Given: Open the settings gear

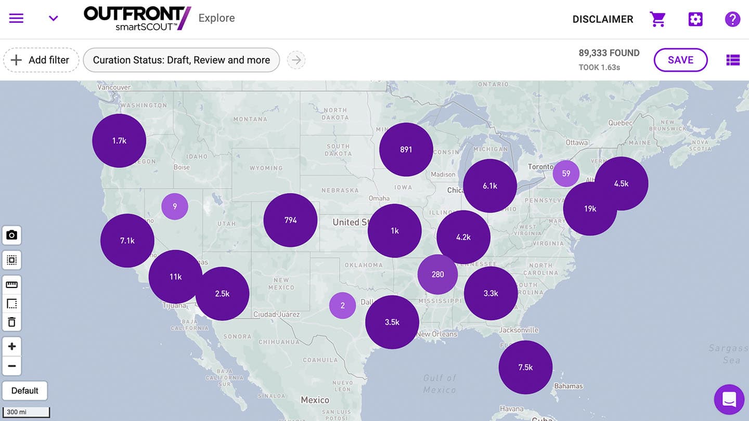Looking at the screenshot, I should pyautogui.click(x=695, y=19).
